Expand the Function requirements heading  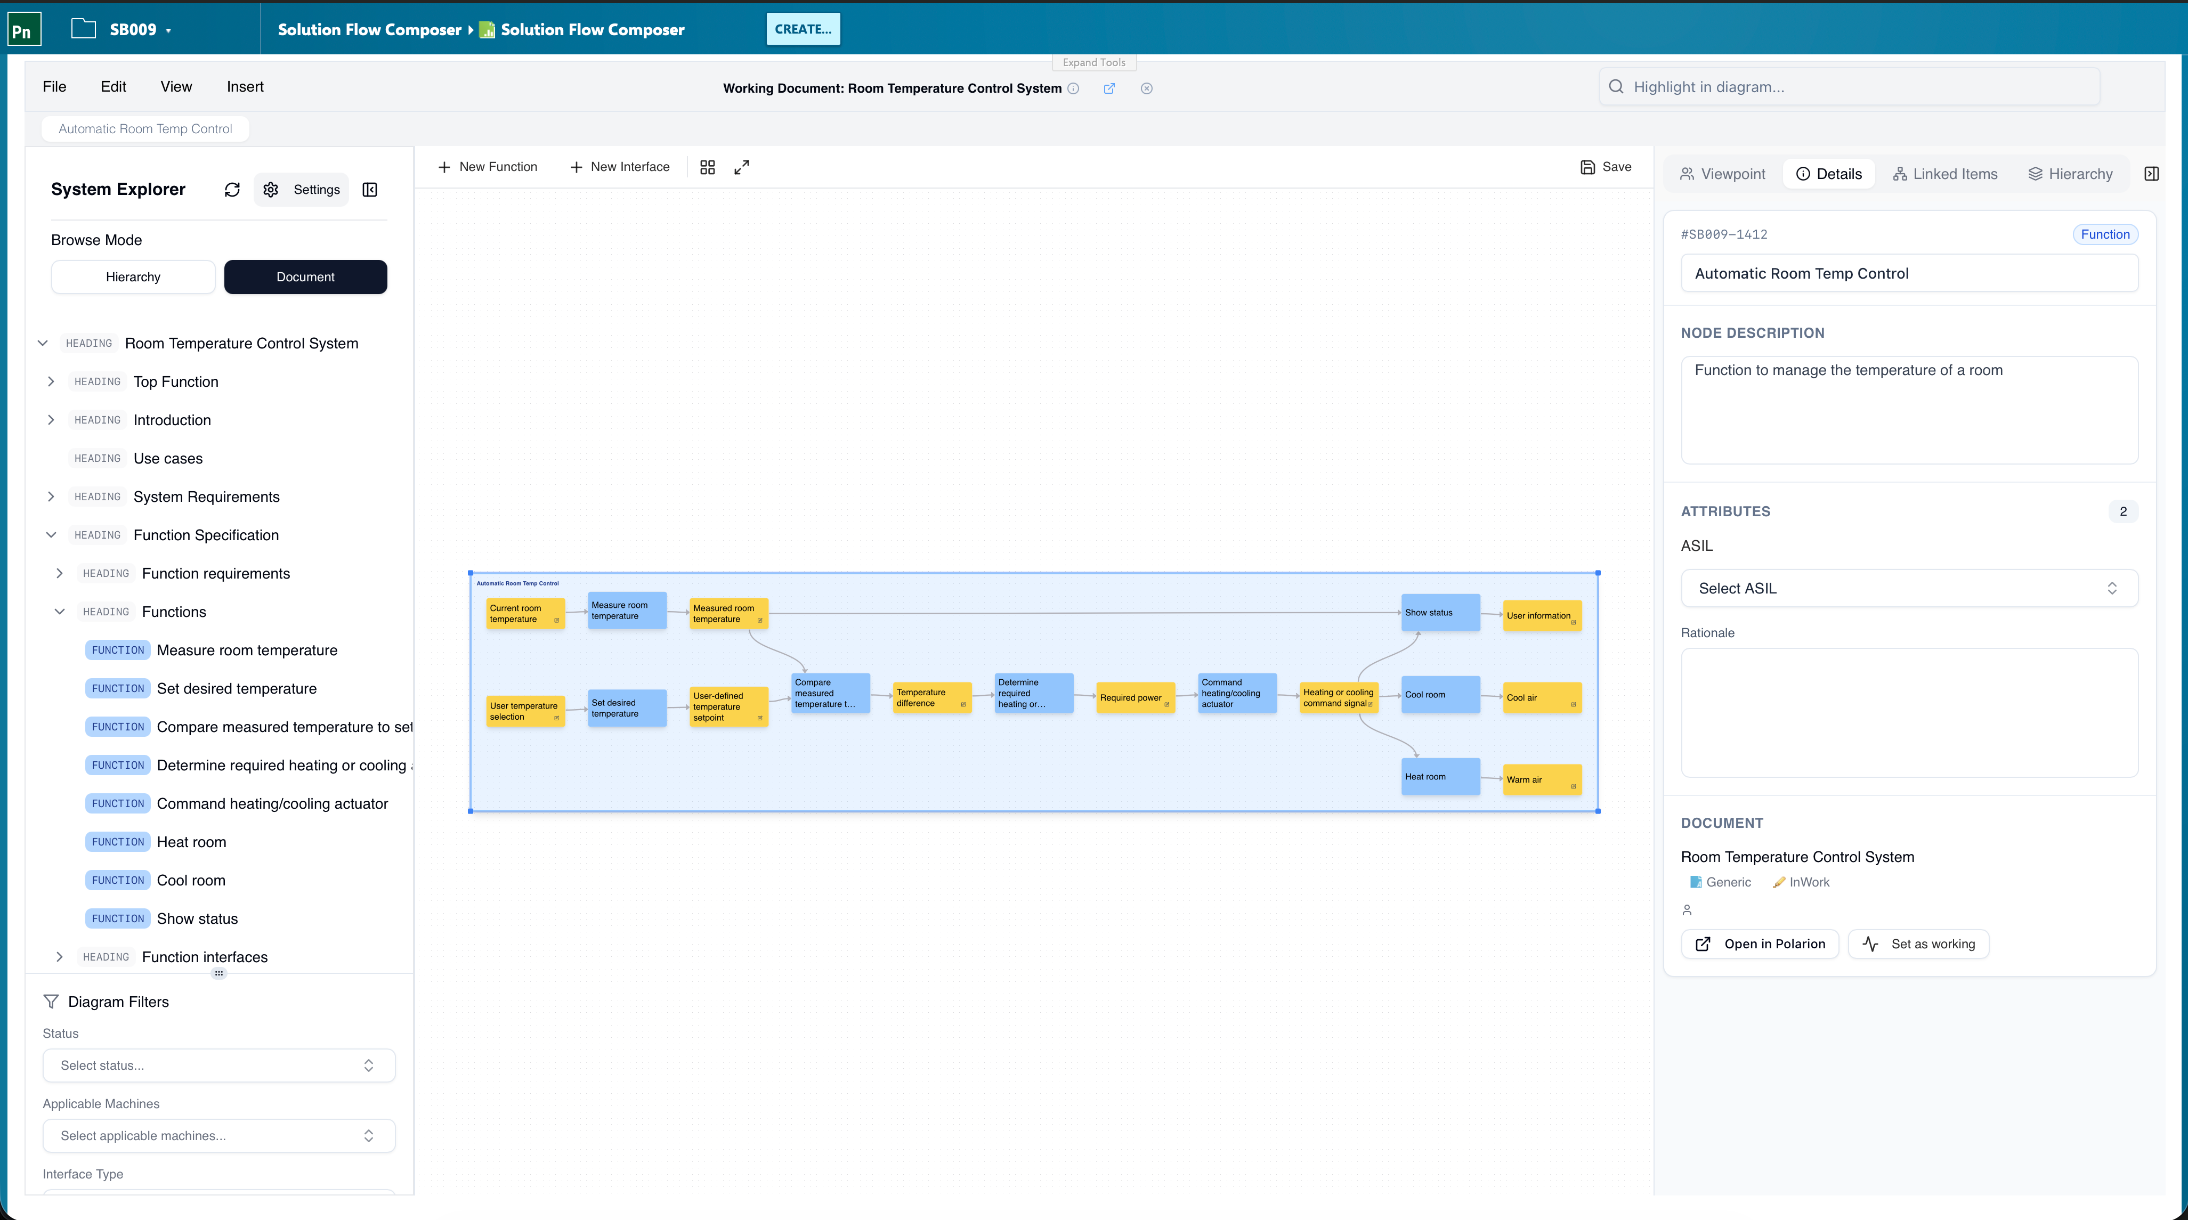[60, 573]
